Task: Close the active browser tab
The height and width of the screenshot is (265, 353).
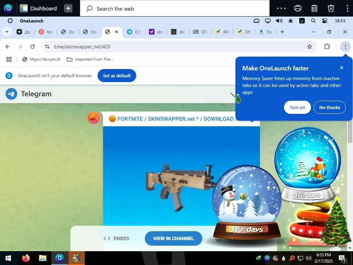Action: [117, 32]
